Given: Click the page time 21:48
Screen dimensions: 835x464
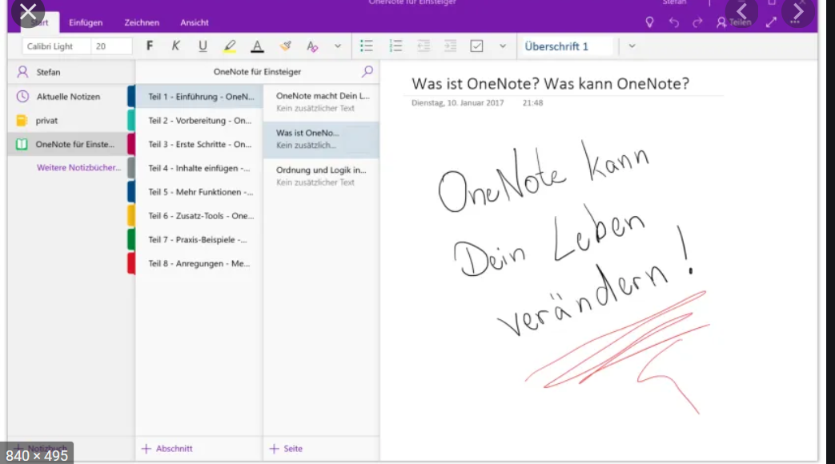Looking at the screenshot, I should click(x=532, y=102).
